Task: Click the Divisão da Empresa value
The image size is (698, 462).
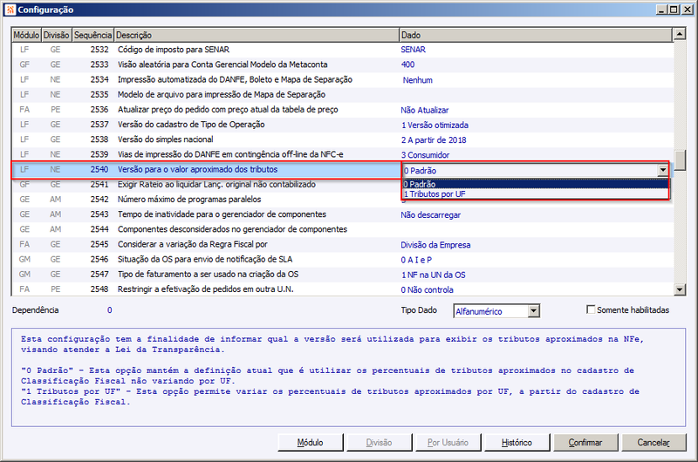Action: (435, 245)
